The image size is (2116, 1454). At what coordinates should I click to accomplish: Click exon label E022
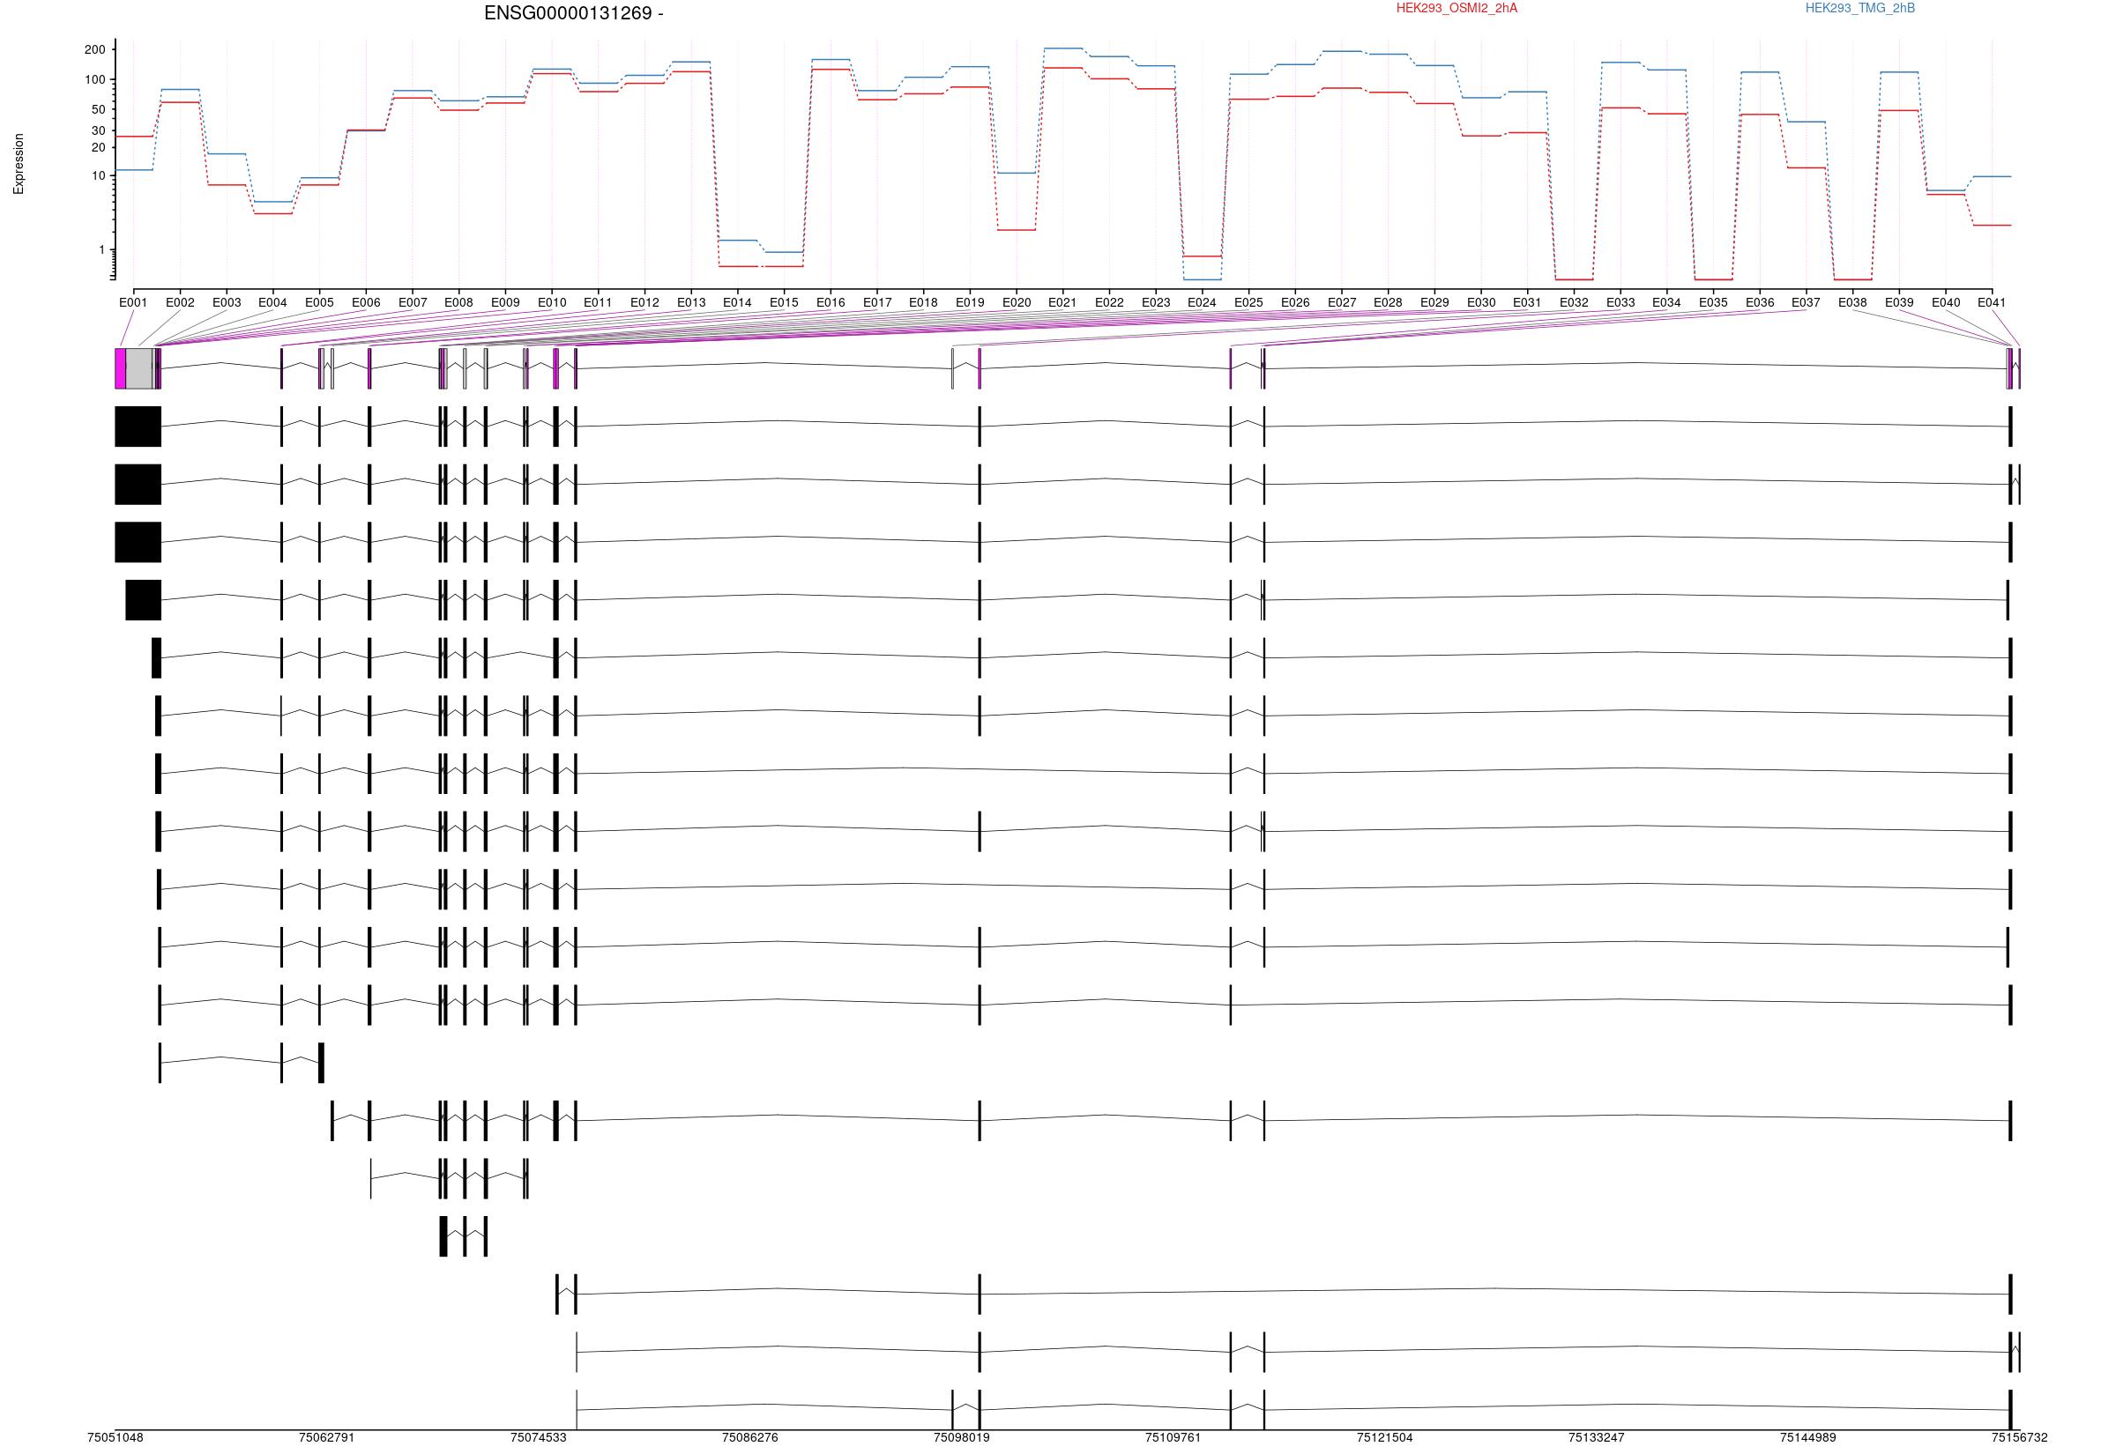[x=1109, y=302]
